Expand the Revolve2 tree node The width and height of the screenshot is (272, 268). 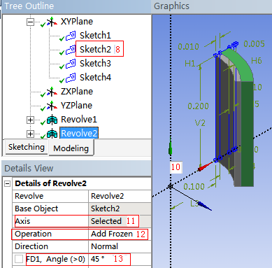click(30, 134)
